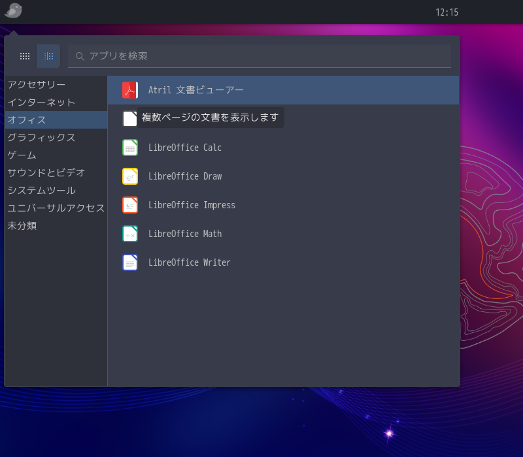
Task: Launch LibreOffice Calc green spreadsheet icon
Action: click(x=130, y=148)
